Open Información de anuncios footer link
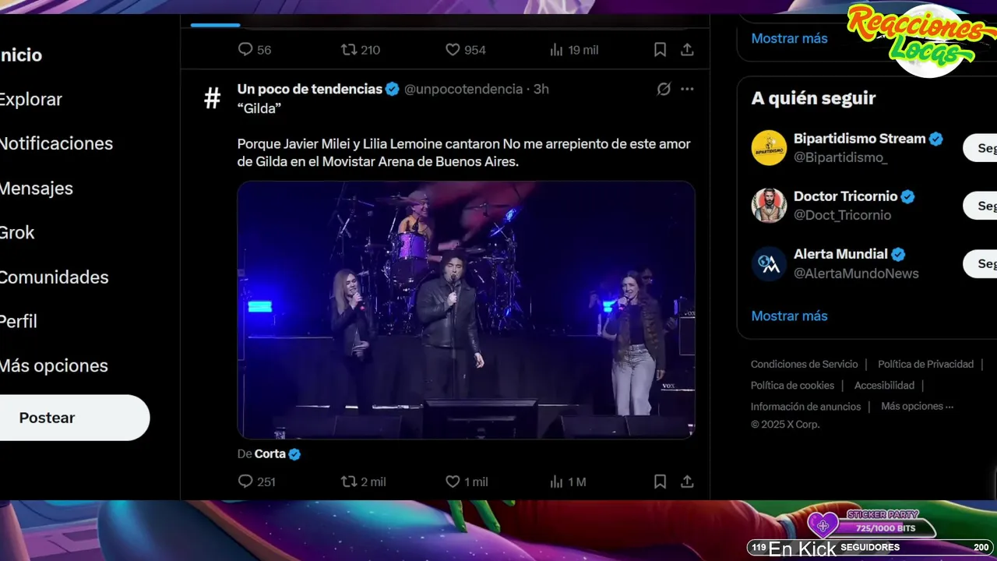The image size is (997, 561). pos(805,406)
